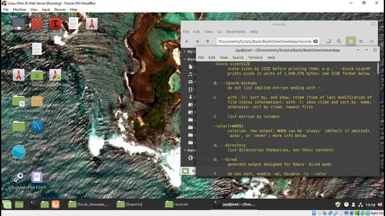Open network tray icon

(360, 205)
